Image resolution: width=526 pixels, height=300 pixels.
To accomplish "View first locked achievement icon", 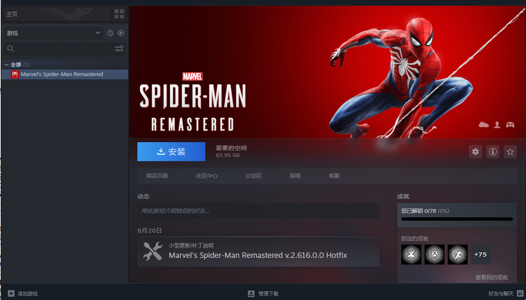I will [411, 255].
